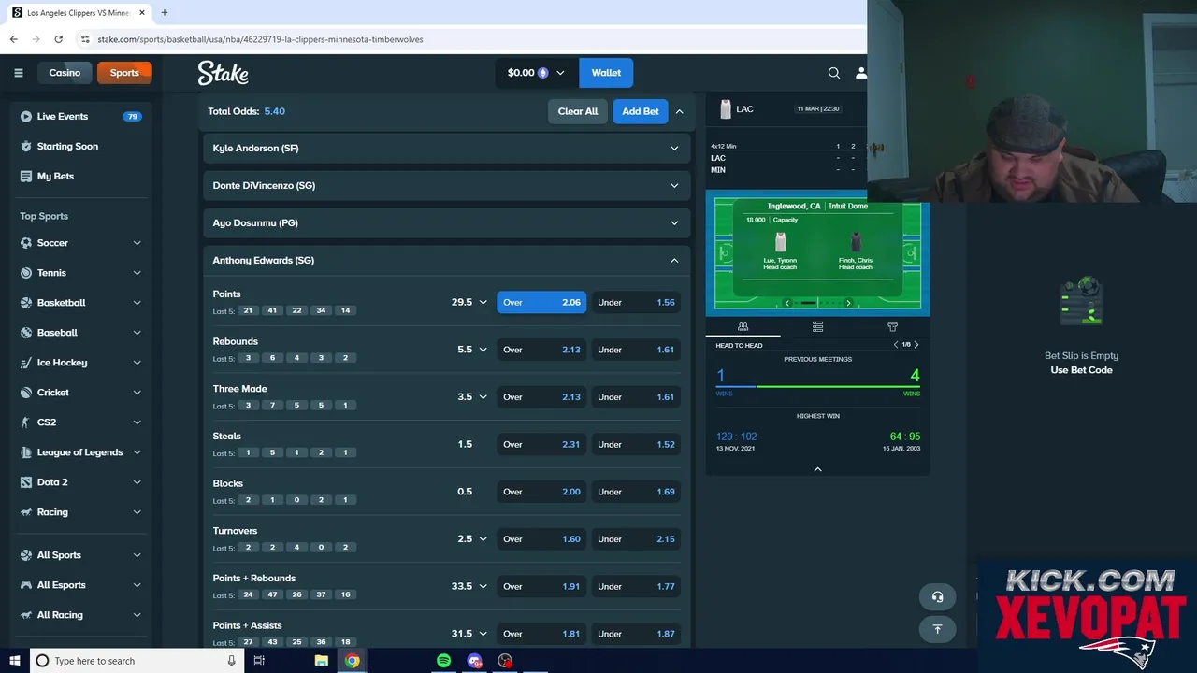Image resolution: width=1197 pixels, height=673 pixels.
Task: Go to next venue info slide
Action: (848, 303)
